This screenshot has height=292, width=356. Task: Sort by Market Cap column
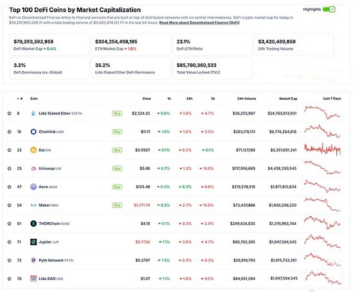288,99
